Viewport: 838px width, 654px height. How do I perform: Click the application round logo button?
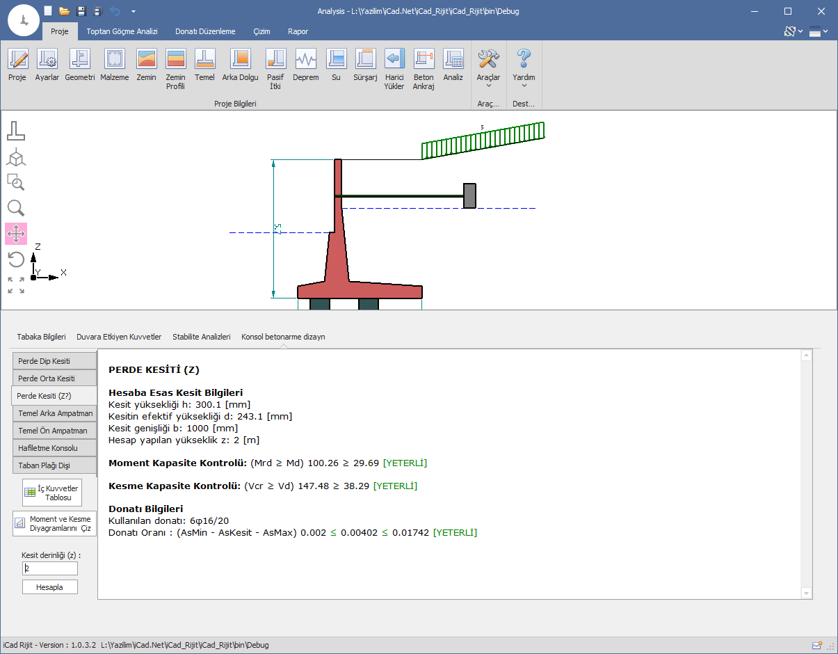coord(24,22)
